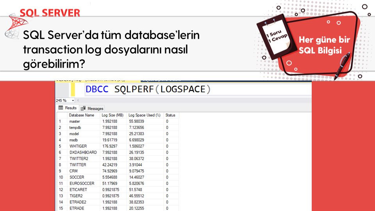Select the DXDASHBOARD database cell
Screen dimensions: 375x211
click(84, 152)
